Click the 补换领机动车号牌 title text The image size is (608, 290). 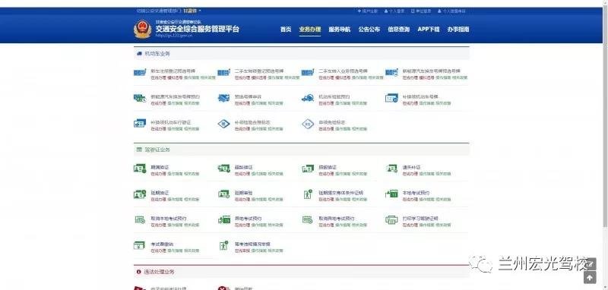420,97
